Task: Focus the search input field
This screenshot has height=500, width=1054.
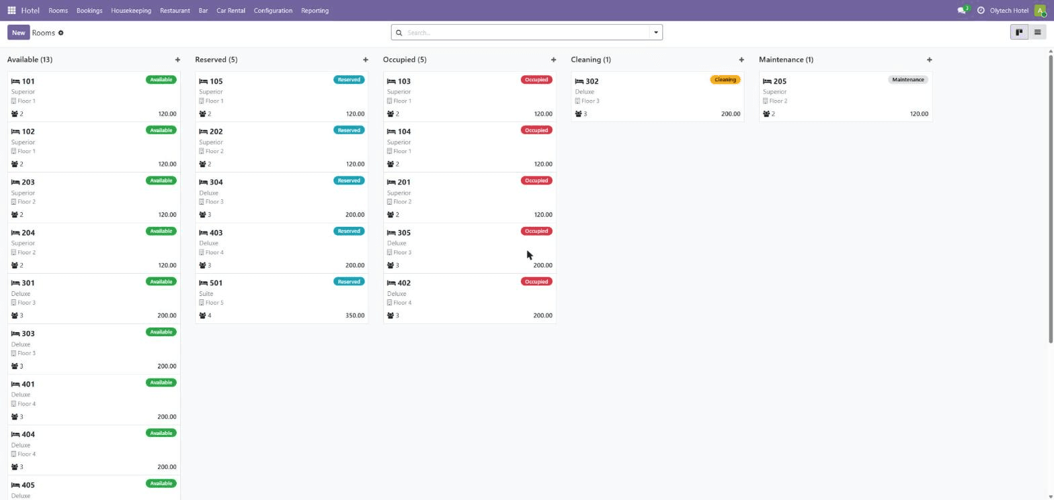Action: click(527, 32)
